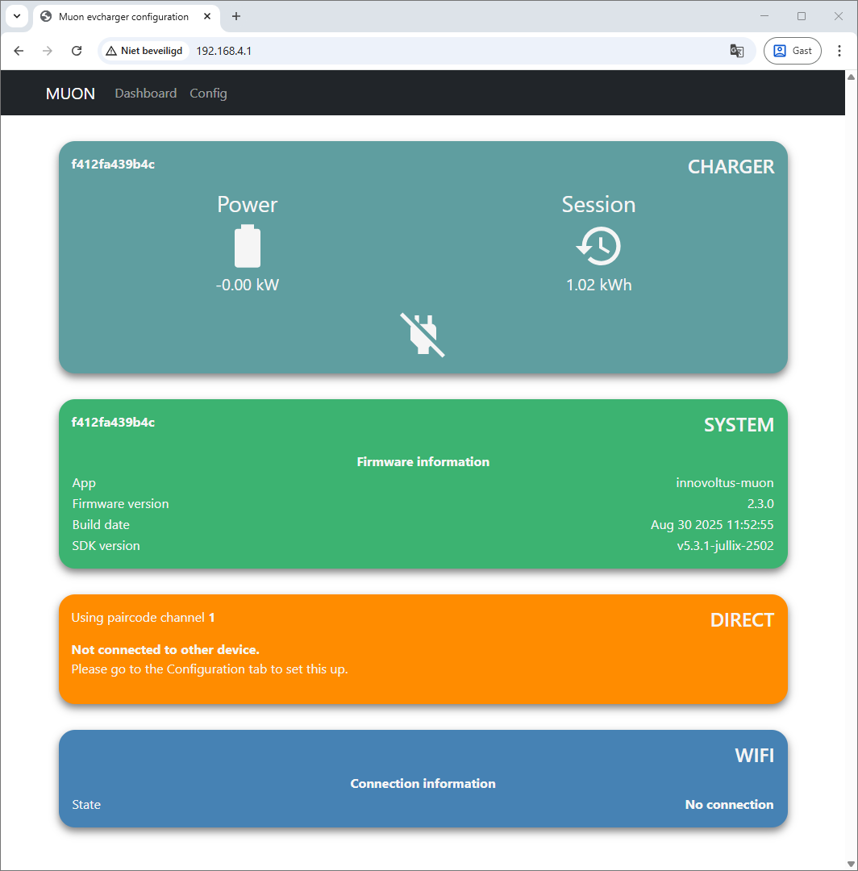Open the tab search dropdown arrow
The image size is (858, 871).
coord(16,16)
